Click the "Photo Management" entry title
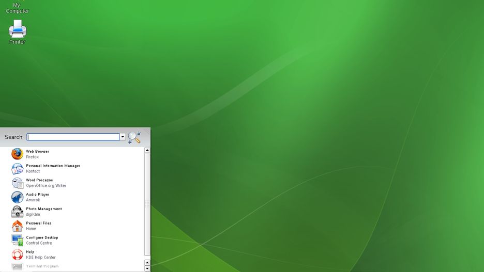Screen dimensions: 484x272 tap(44, 209)
